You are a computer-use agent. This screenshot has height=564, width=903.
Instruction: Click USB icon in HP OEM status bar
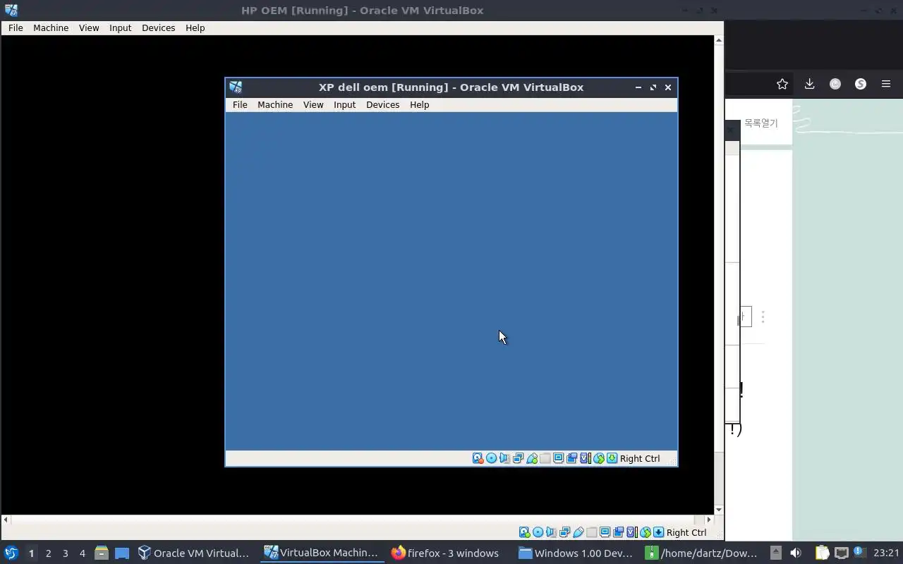click(x=578, y=532)
